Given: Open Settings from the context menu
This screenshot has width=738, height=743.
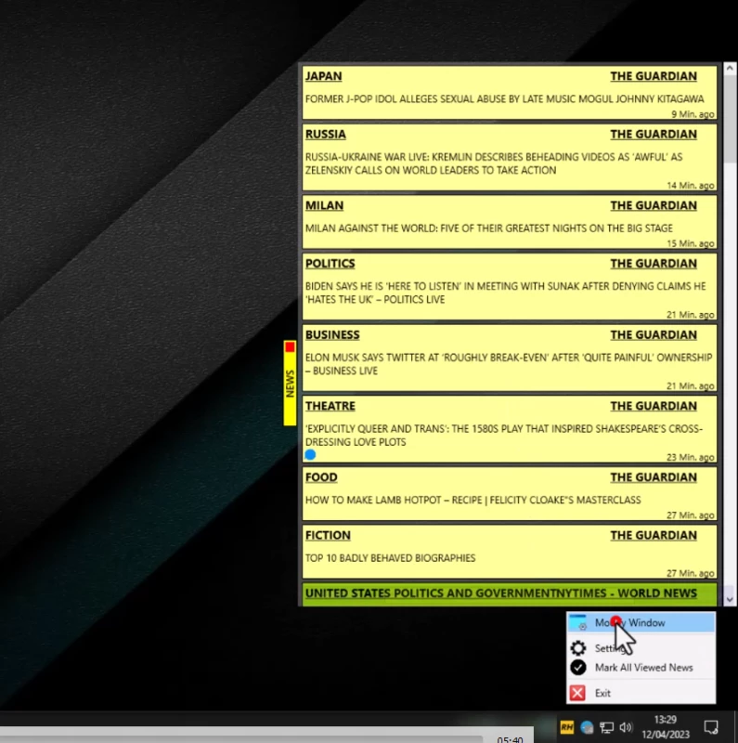Looking at the screenshot, I should 641,647.
